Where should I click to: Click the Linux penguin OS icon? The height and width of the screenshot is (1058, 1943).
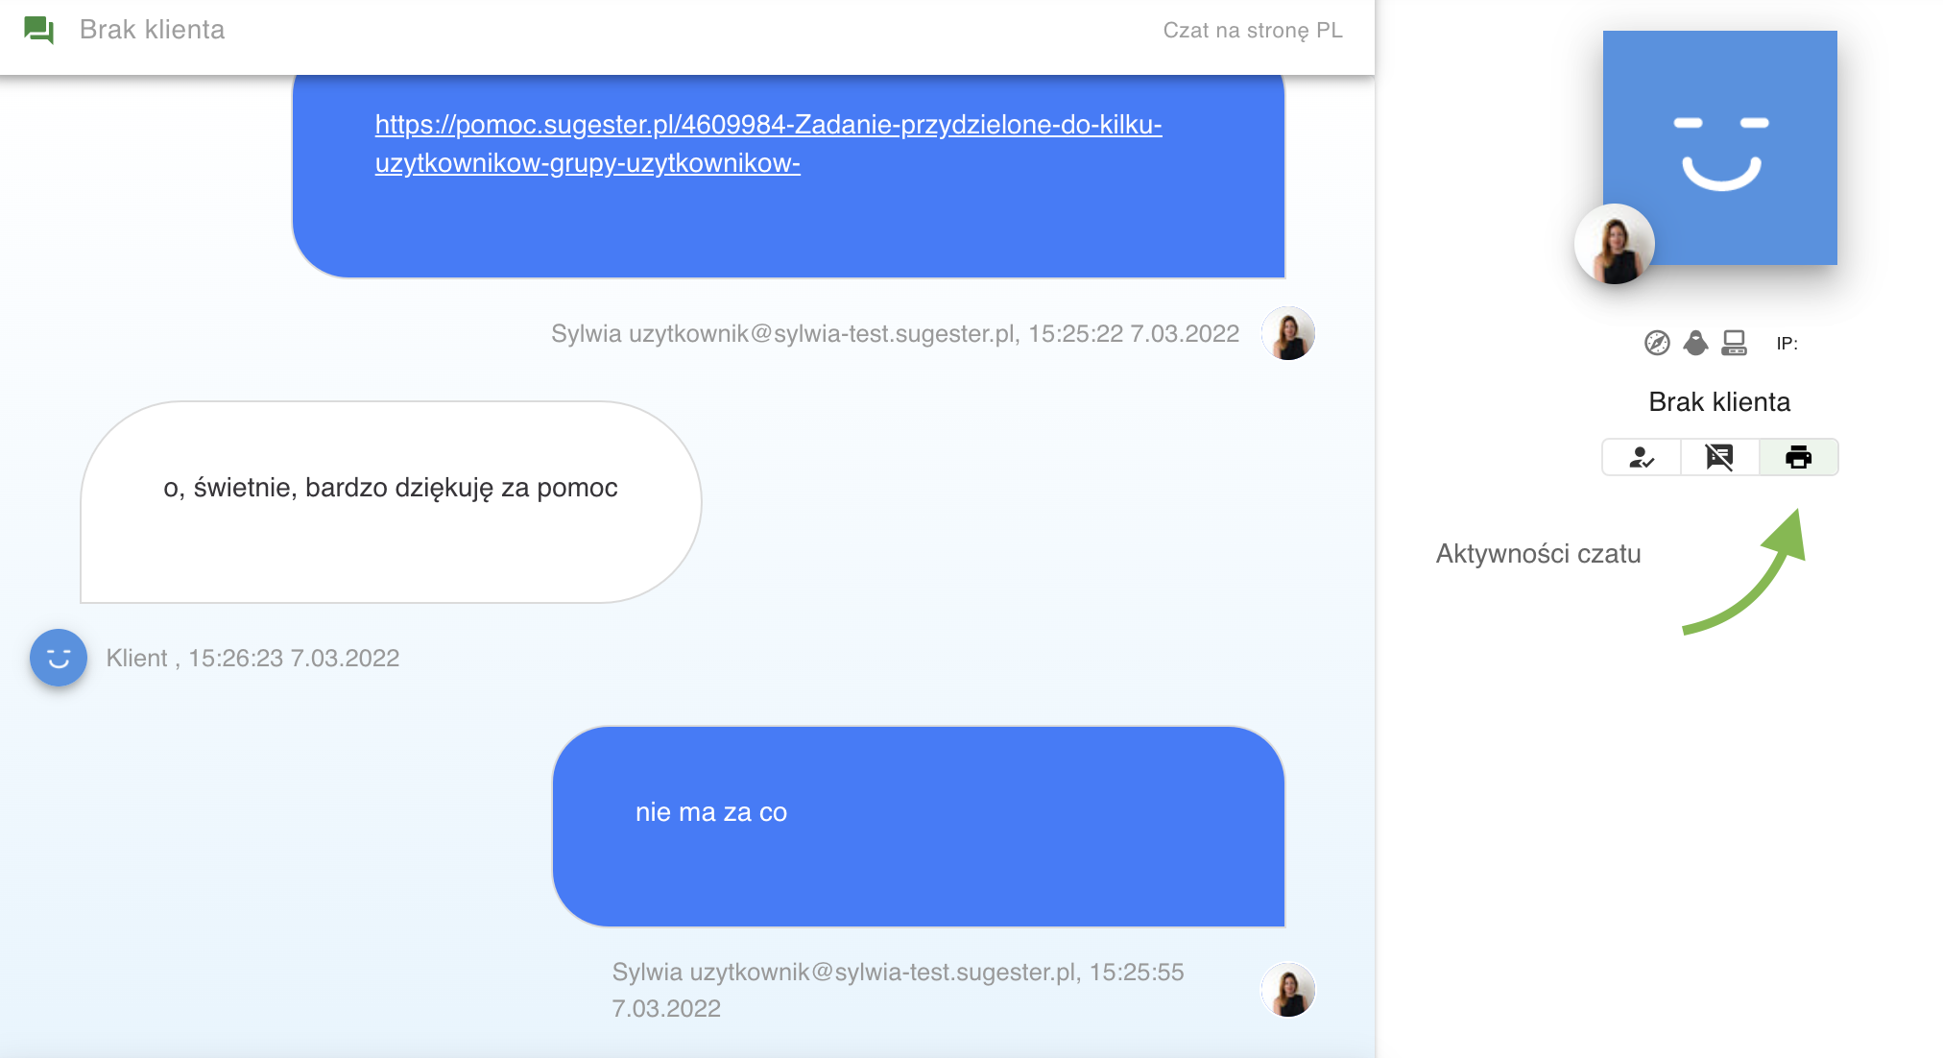[x=1695, y=343]
